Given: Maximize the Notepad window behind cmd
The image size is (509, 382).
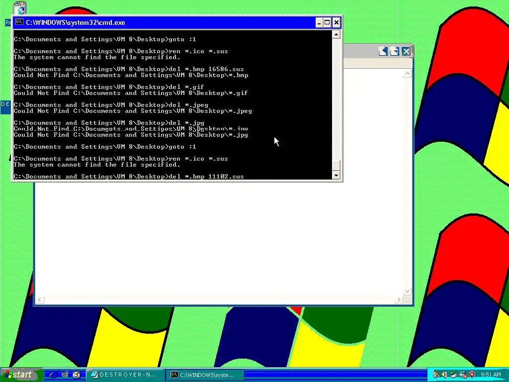Looking at the screenshot, I should pyautogui.click(x=395, y=51).
